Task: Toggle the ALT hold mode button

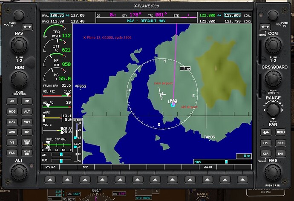Action: [x=27, y=111]
